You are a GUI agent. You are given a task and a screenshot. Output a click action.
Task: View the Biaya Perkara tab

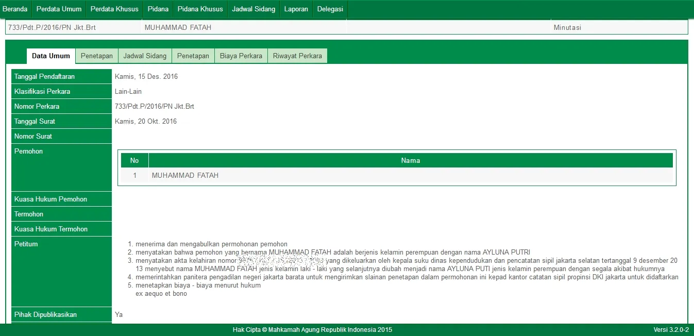click(241, 56)
